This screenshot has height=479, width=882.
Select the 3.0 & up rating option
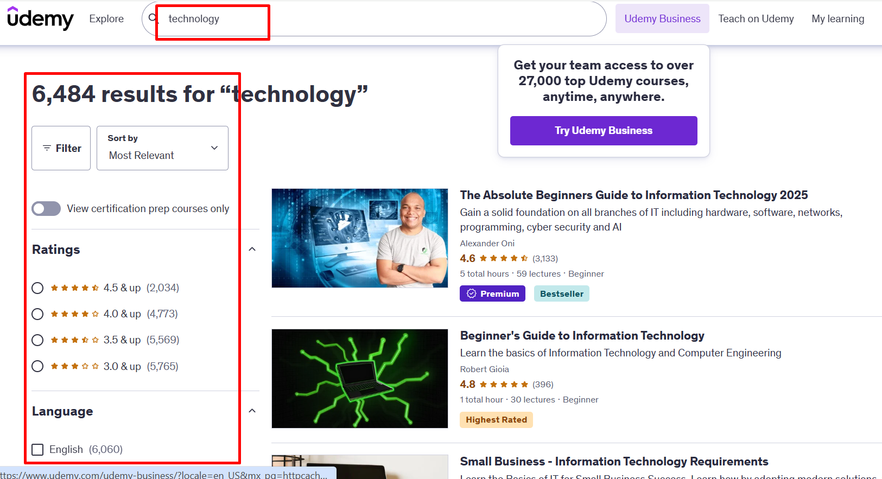click(37, 366)
